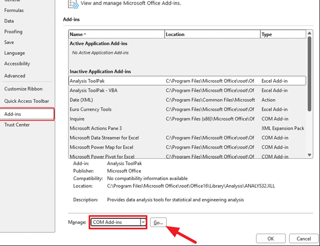The height and width of the screenshot is (246, 320).
Task: Open the Formulas options category
Action: pos(14,10)
